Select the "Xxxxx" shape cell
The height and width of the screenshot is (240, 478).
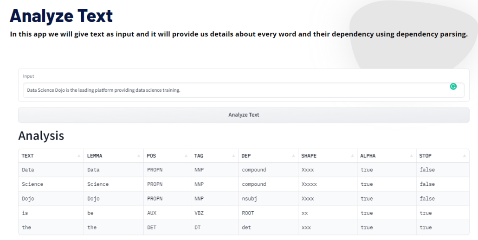[x=309, y=184]
